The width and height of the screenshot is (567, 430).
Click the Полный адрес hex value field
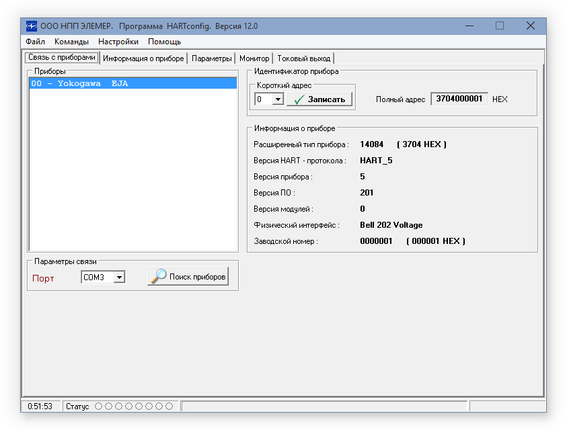point(459,99)
